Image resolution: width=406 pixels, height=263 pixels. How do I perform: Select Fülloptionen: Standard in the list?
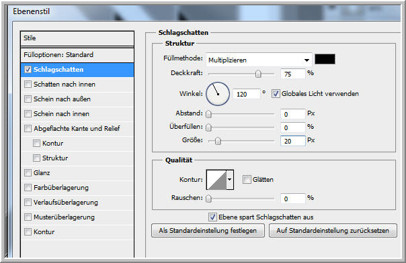click(x=77, y=55)
